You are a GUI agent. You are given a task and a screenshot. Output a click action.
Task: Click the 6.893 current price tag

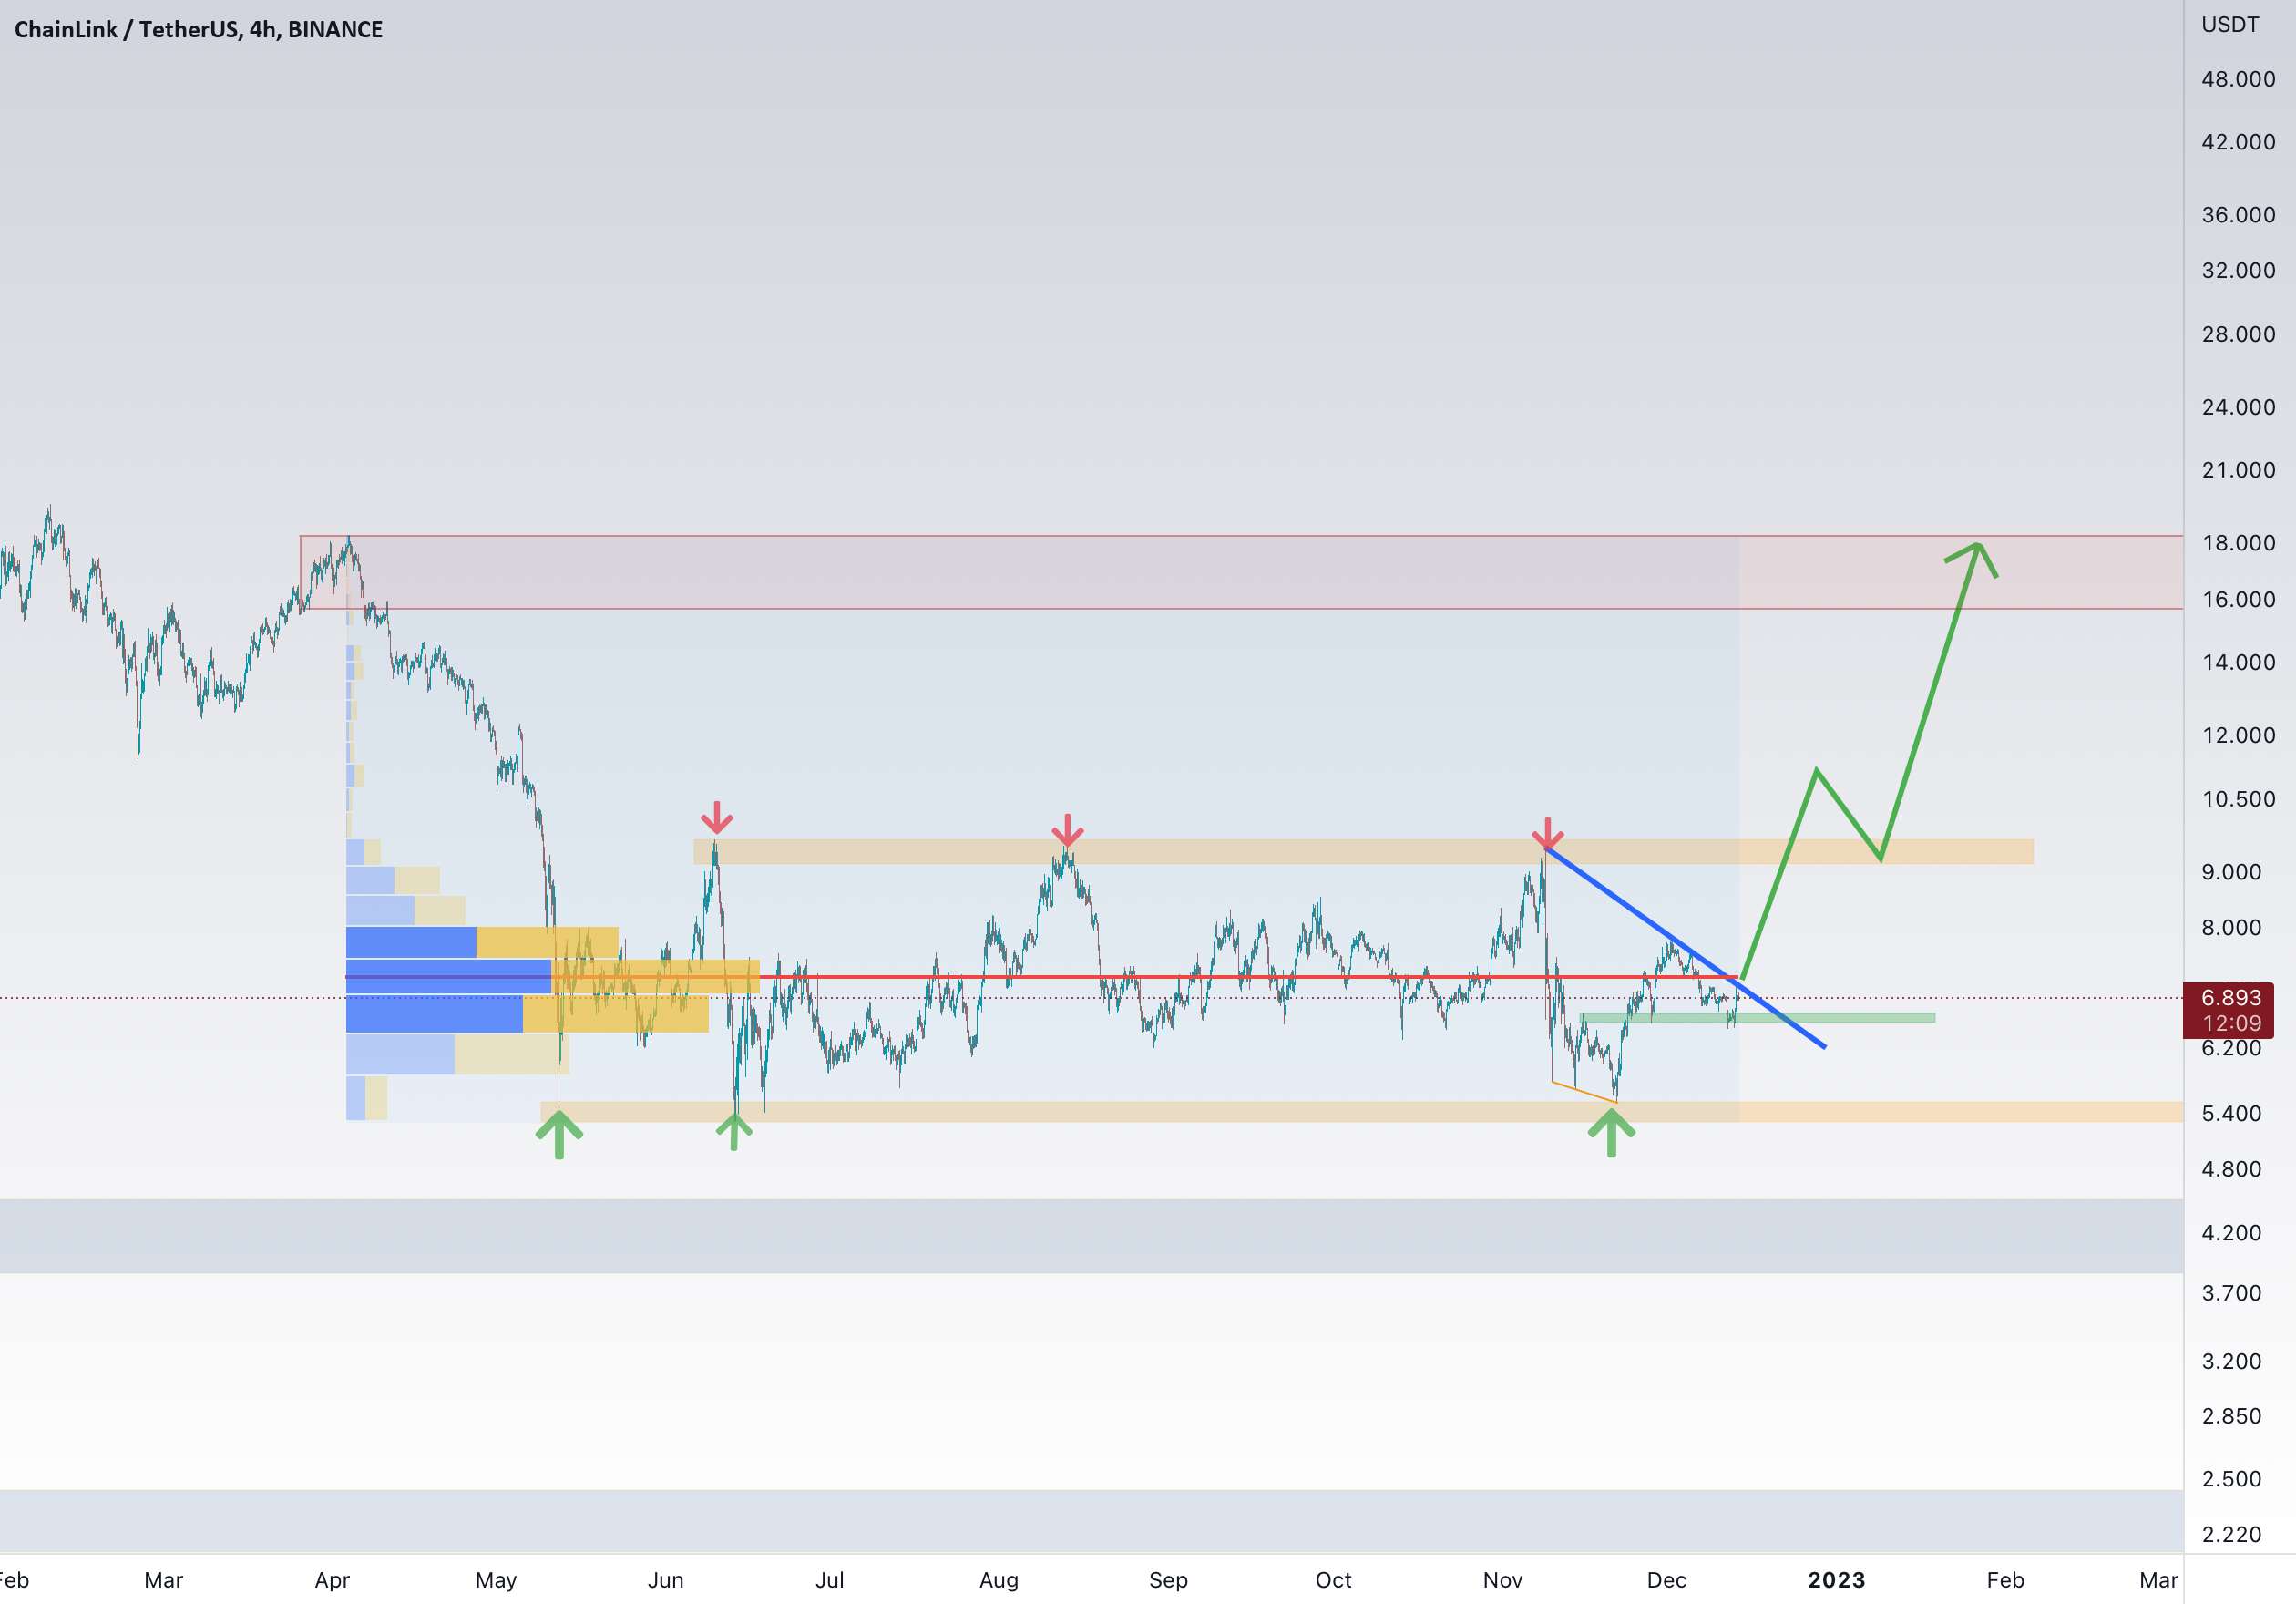[x=2230, y=997]
